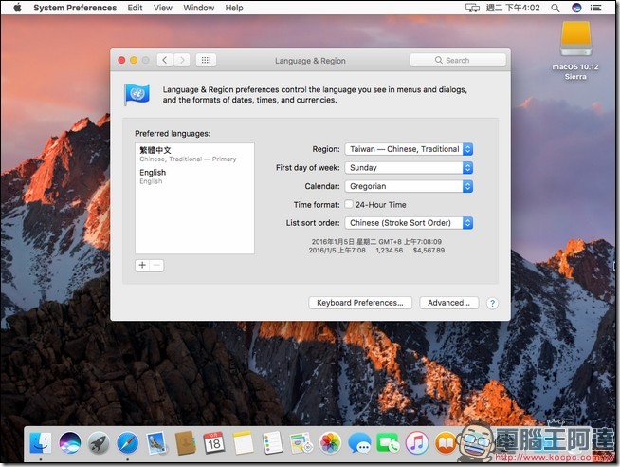Click the Advanced button
This screenshot has width=620, height=467.
[x=448, y=303]
